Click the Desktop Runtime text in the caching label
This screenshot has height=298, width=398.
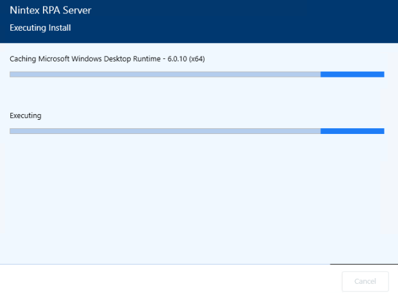[x=132, y=59]
